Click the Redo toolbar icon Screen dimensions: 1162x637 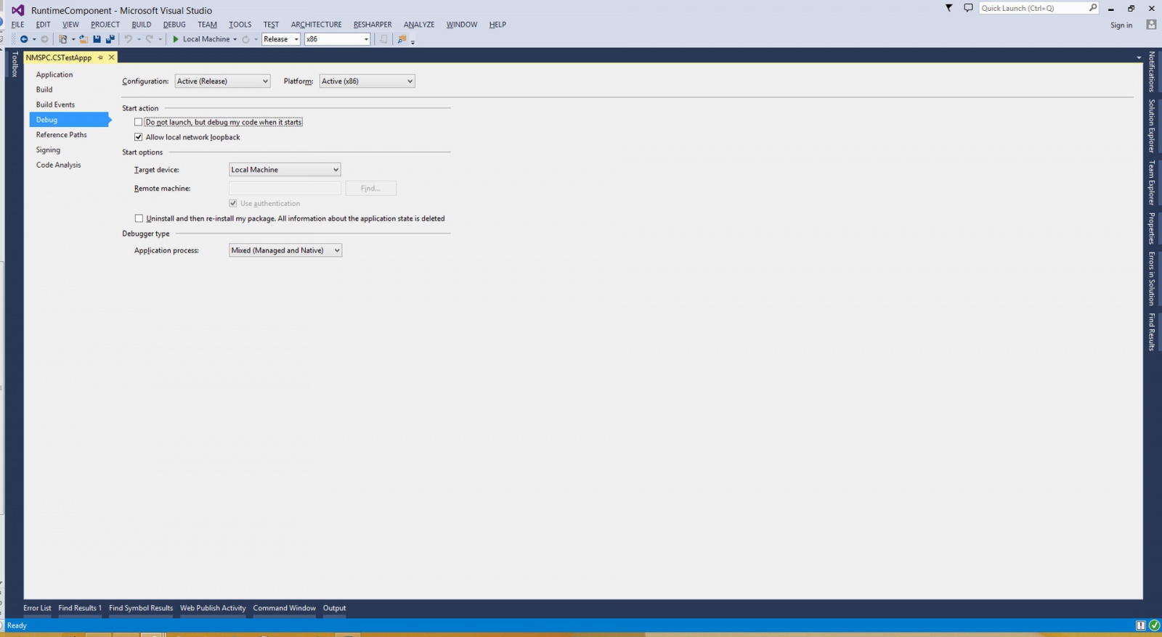click(150, 39)
